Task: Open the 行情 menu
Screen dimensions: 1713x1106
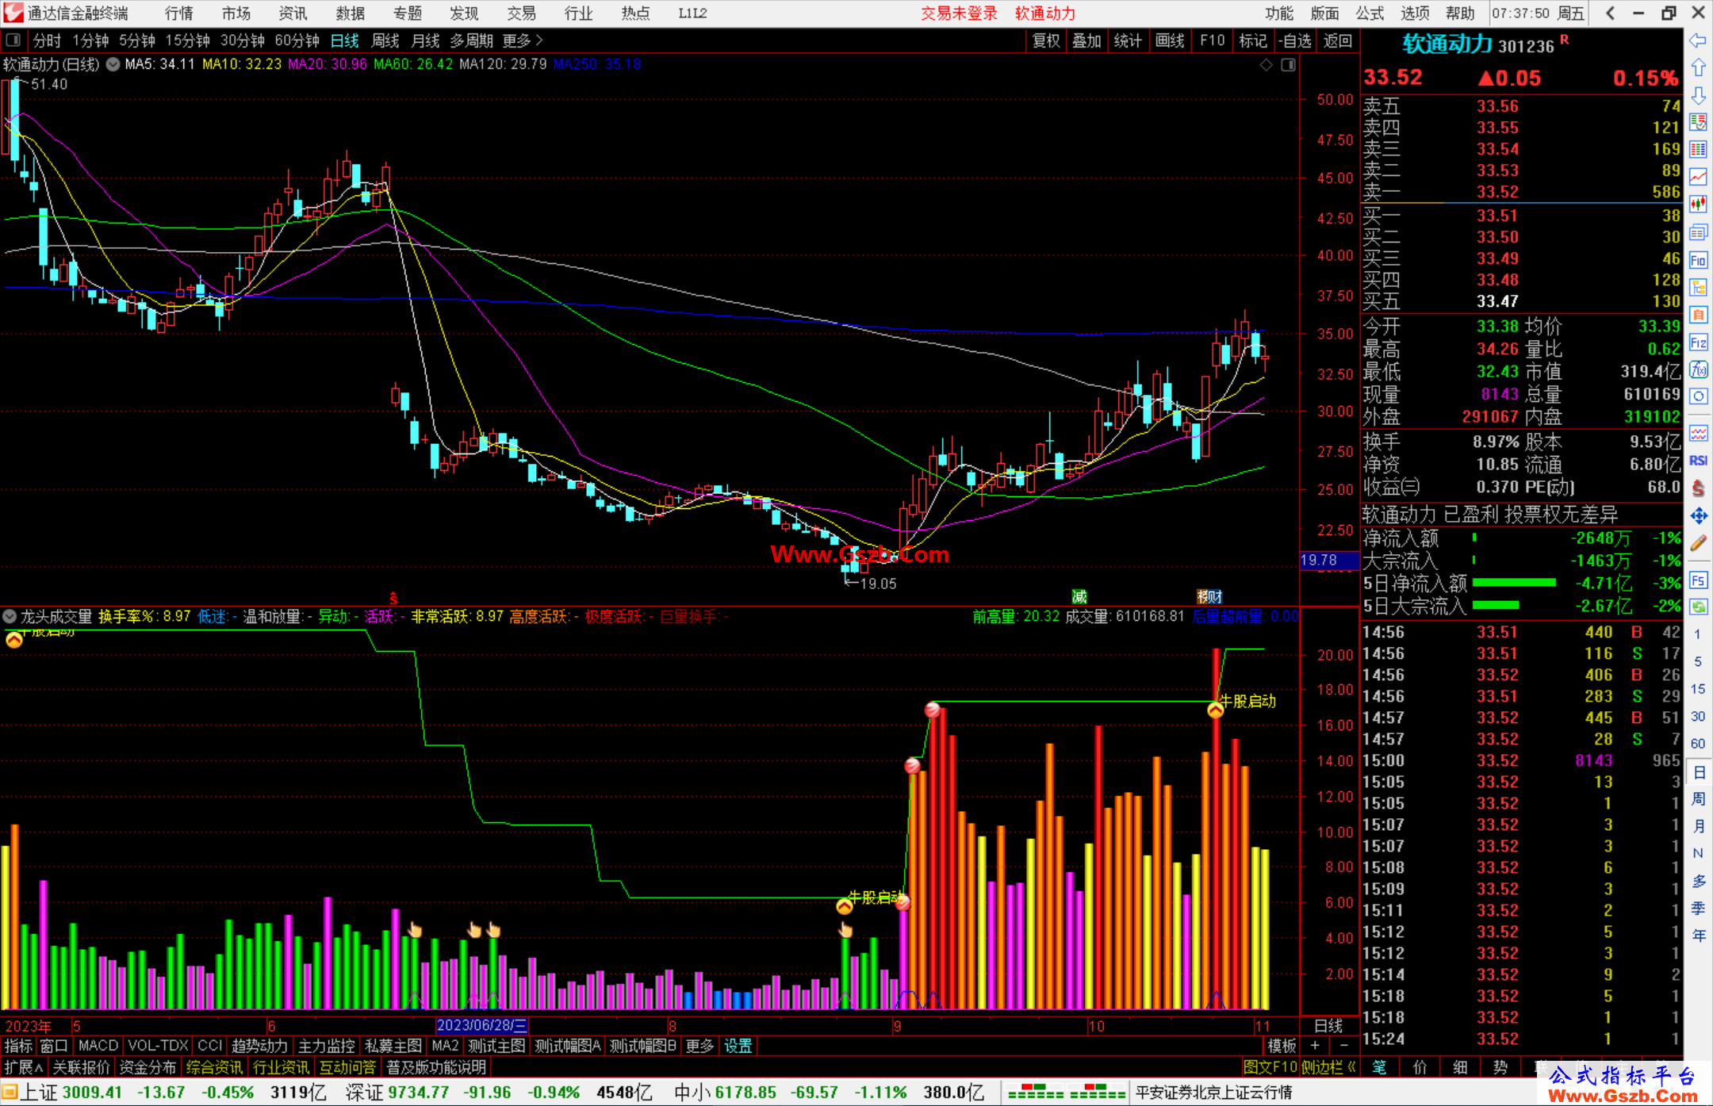Action: pyautogui.click(x=178, y=13)
